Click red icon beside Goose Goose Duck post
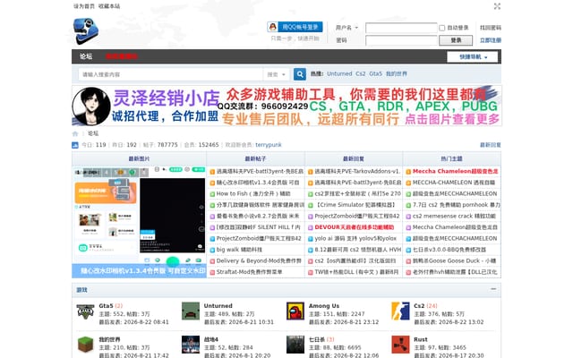The width and height of the screenshot is (573, 358). click(408, 261)
